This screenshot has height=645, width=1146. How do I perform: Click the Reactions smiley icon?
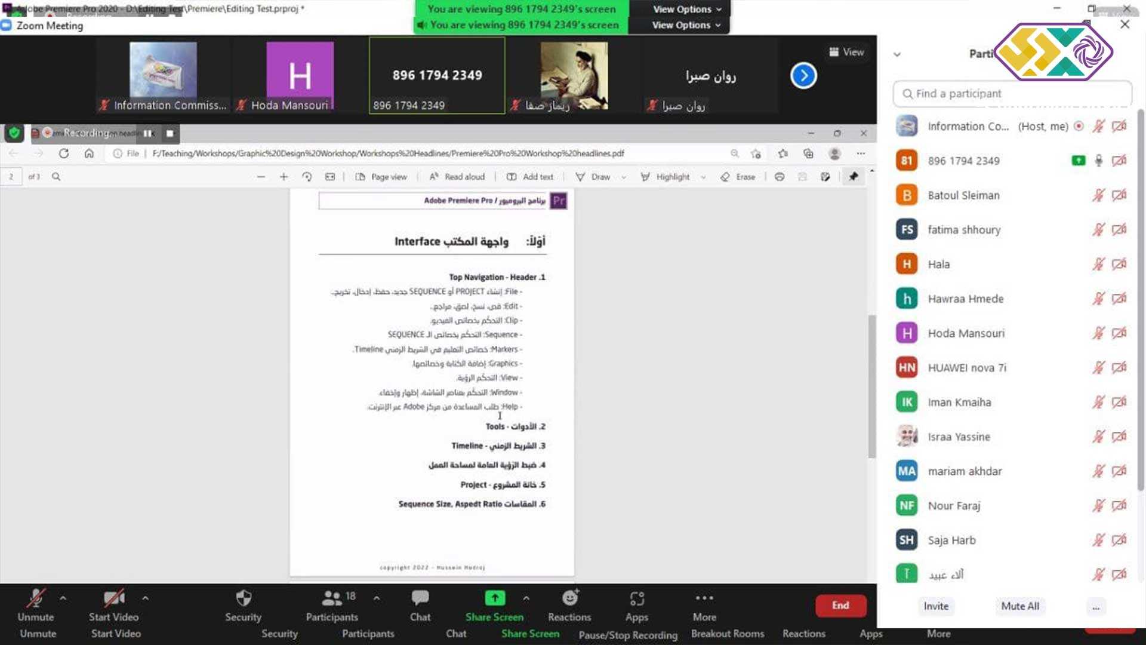click(570, 598)
